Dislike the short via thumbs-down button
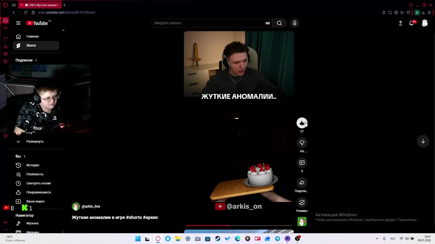 click(302, 143)
